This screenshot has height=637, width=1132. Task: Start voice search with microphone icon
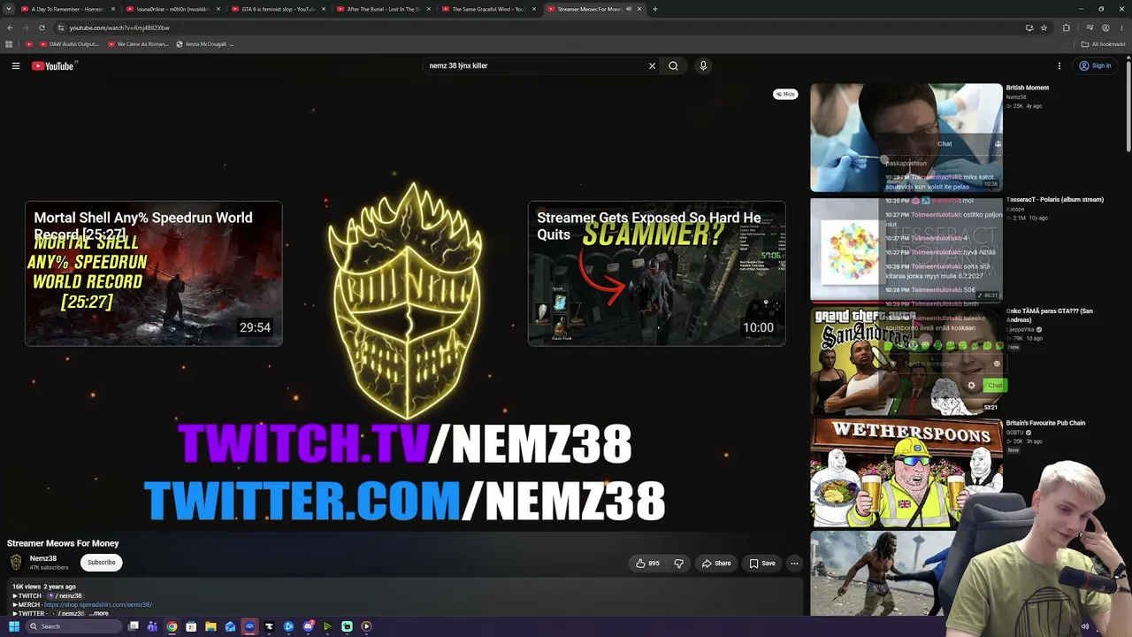pos(703,65)
